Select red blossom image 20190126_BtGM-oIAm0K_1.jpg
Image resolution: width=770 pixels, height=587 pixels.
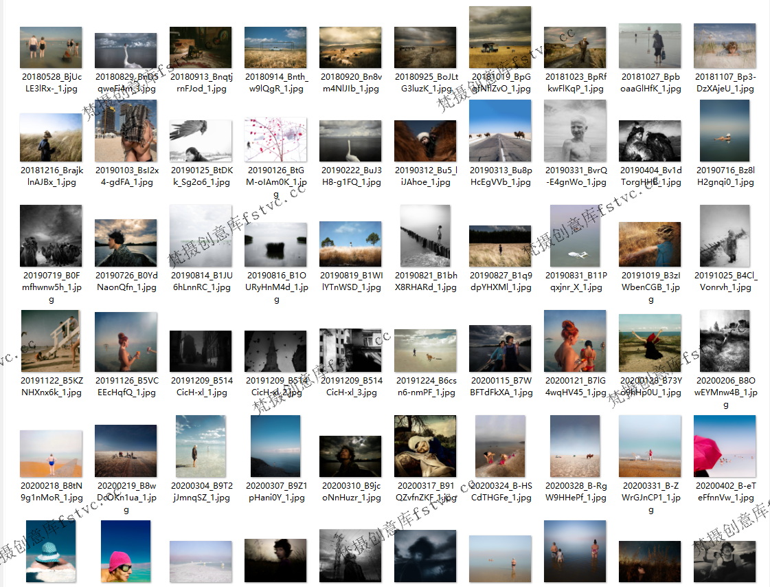coord(275,139)
